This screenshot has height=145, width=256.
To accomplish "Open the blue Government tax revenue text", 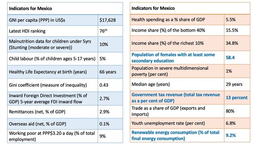I will tap(176, 98).
